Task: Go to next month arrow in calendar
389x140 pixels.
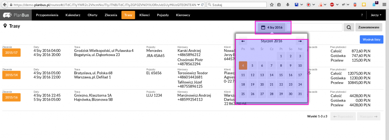Action: [x=300, y=41]
